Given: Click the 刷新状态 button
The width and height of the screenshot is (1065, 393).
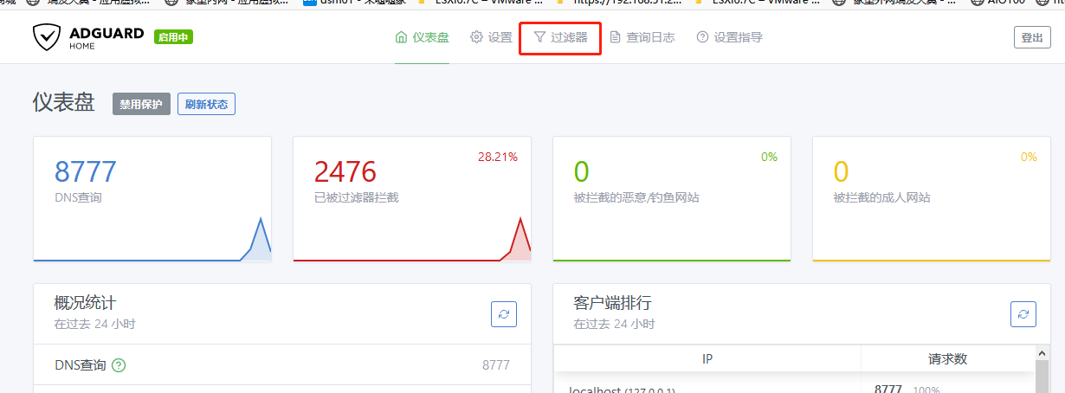Looking at the screenshot, I should [206, 104].
